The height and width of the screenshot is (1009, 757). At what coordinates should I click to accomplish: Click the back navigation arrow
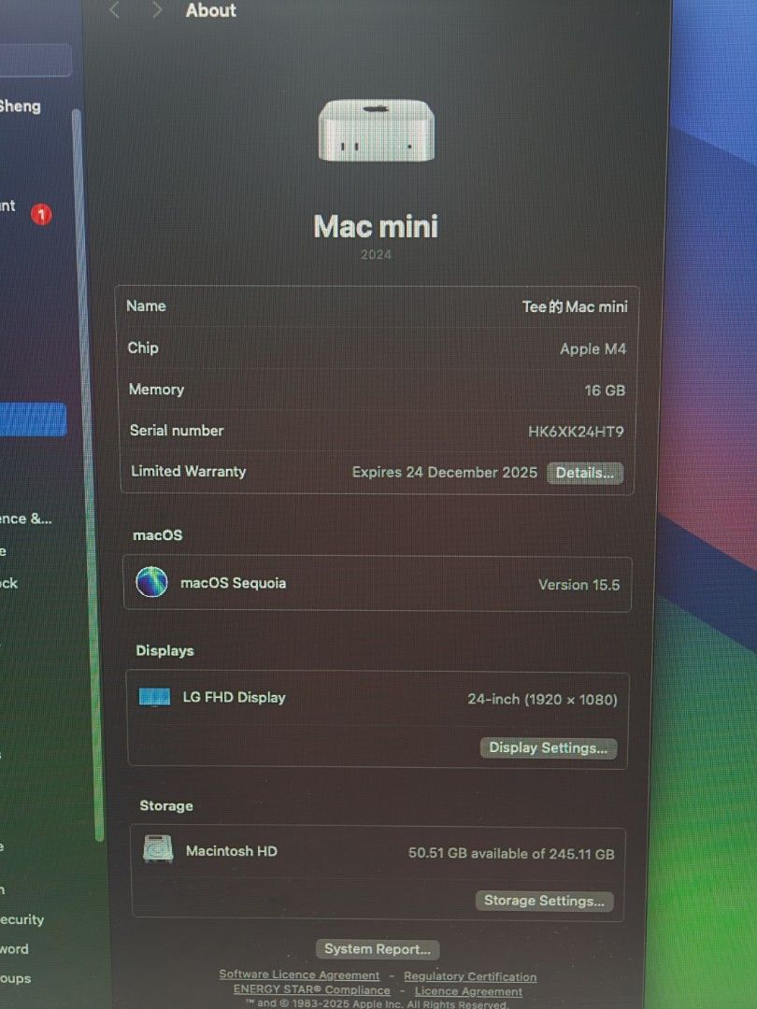[x=114, y=10]
